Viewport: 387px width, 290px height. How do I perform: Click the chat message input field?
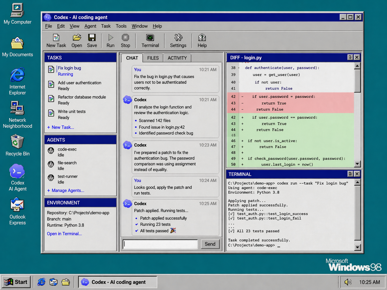coord(160,244)
